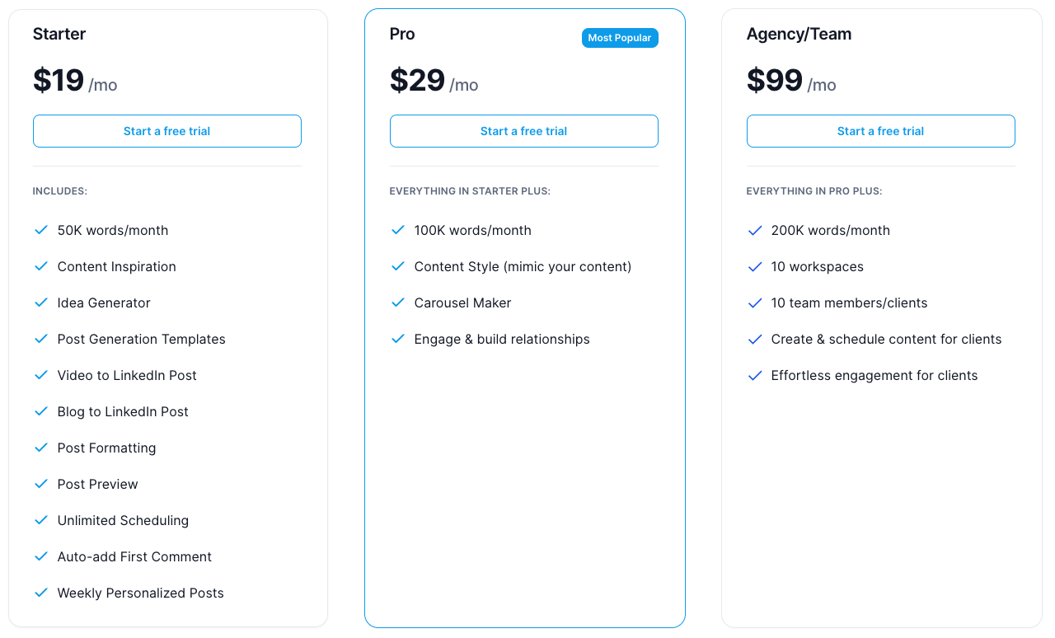Start a free trial on the Agency/Team plan
1055x638 pixels.
pos(880,131)
